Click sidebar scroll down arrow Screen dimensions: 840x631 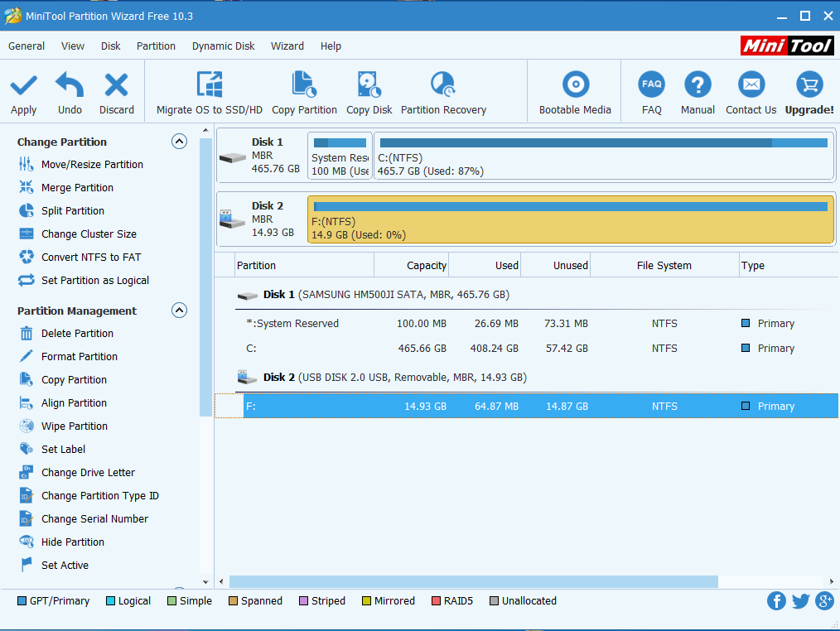[205, 581]
